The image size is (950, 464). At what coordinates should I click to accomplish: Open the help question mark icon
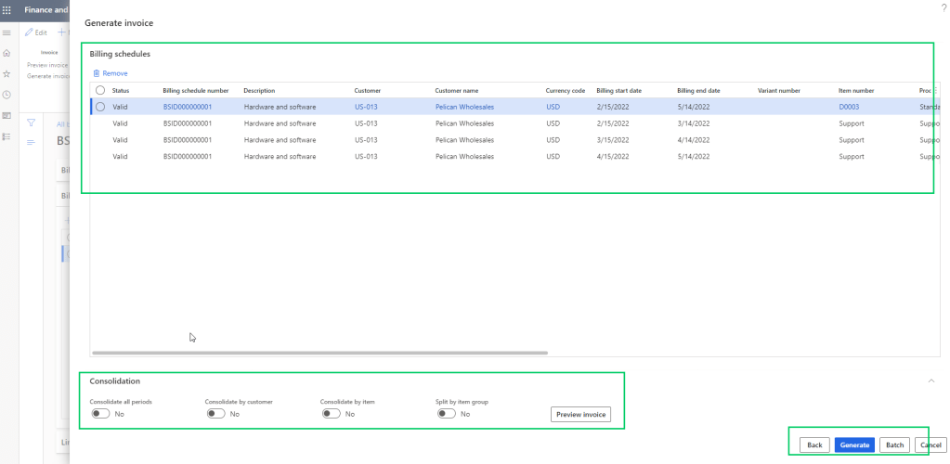click(x=943, y=7)
